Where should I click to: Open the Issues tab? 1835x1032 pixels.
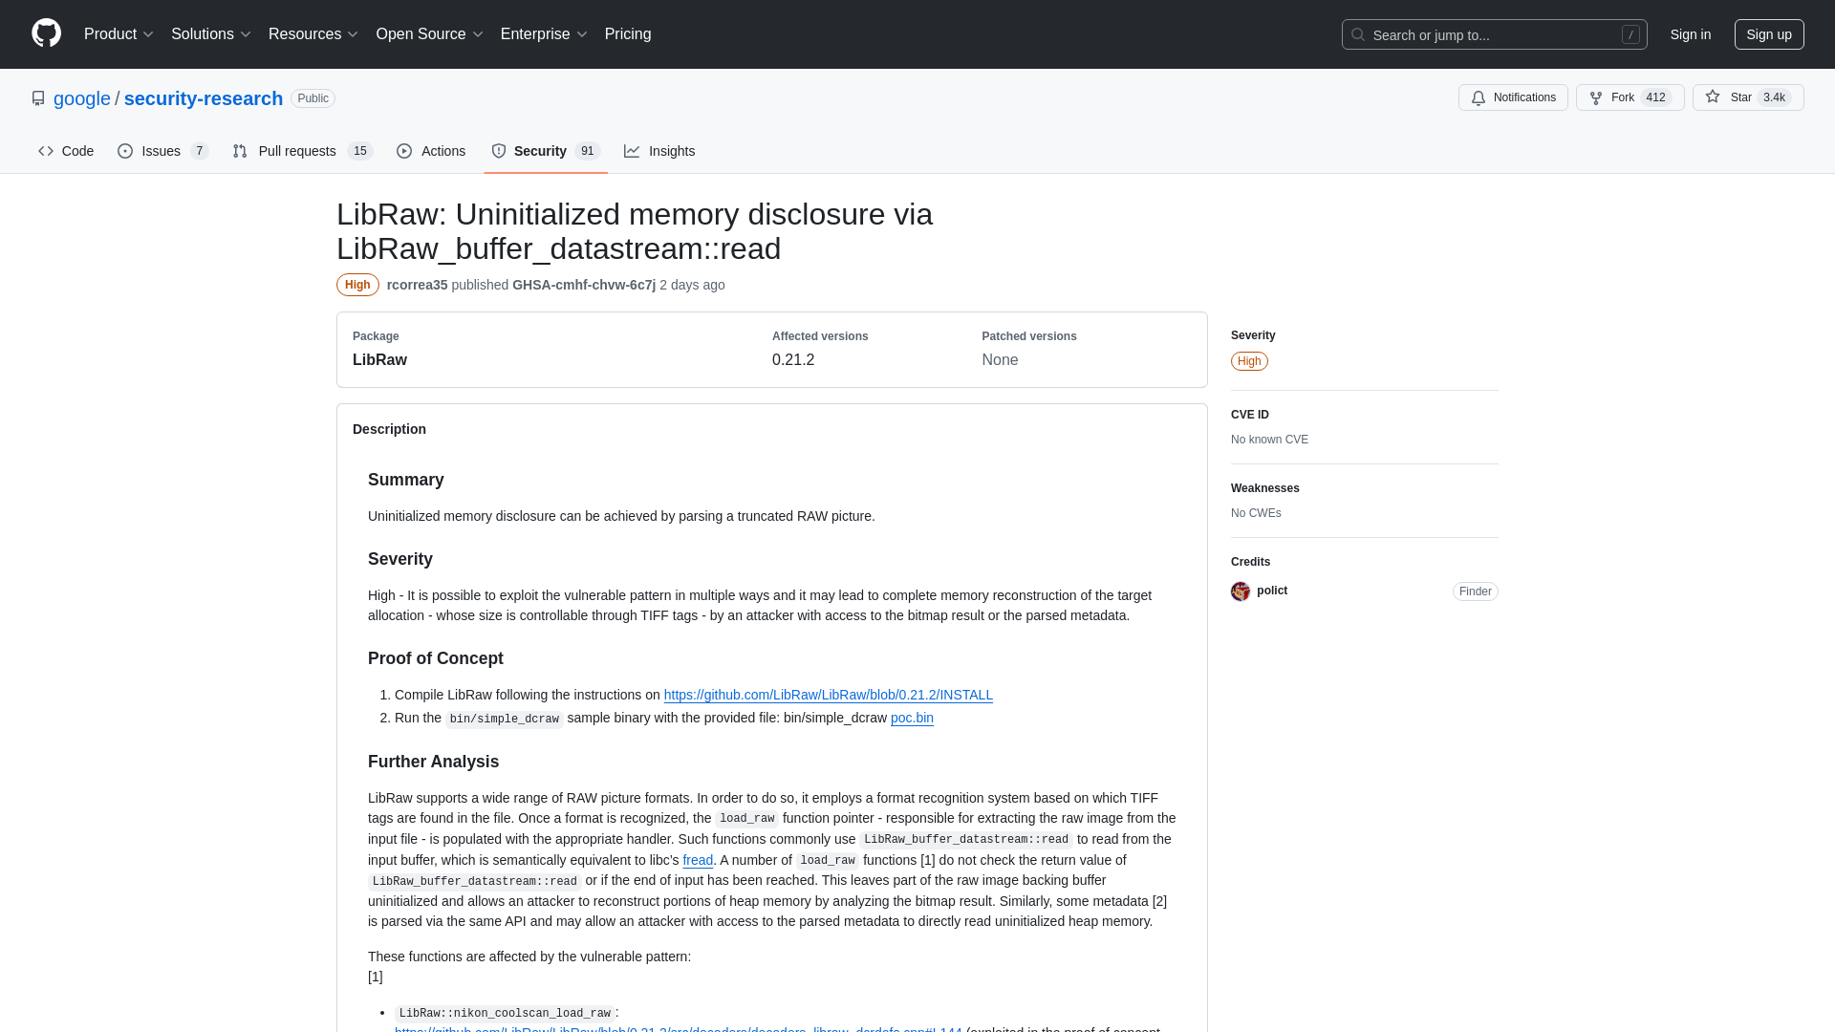pyautogui.click(x=163, y=151)
